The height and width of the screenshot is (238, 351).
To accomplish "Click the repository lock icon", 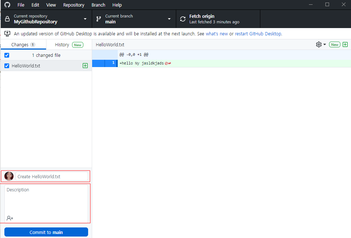I will [7, 19].
